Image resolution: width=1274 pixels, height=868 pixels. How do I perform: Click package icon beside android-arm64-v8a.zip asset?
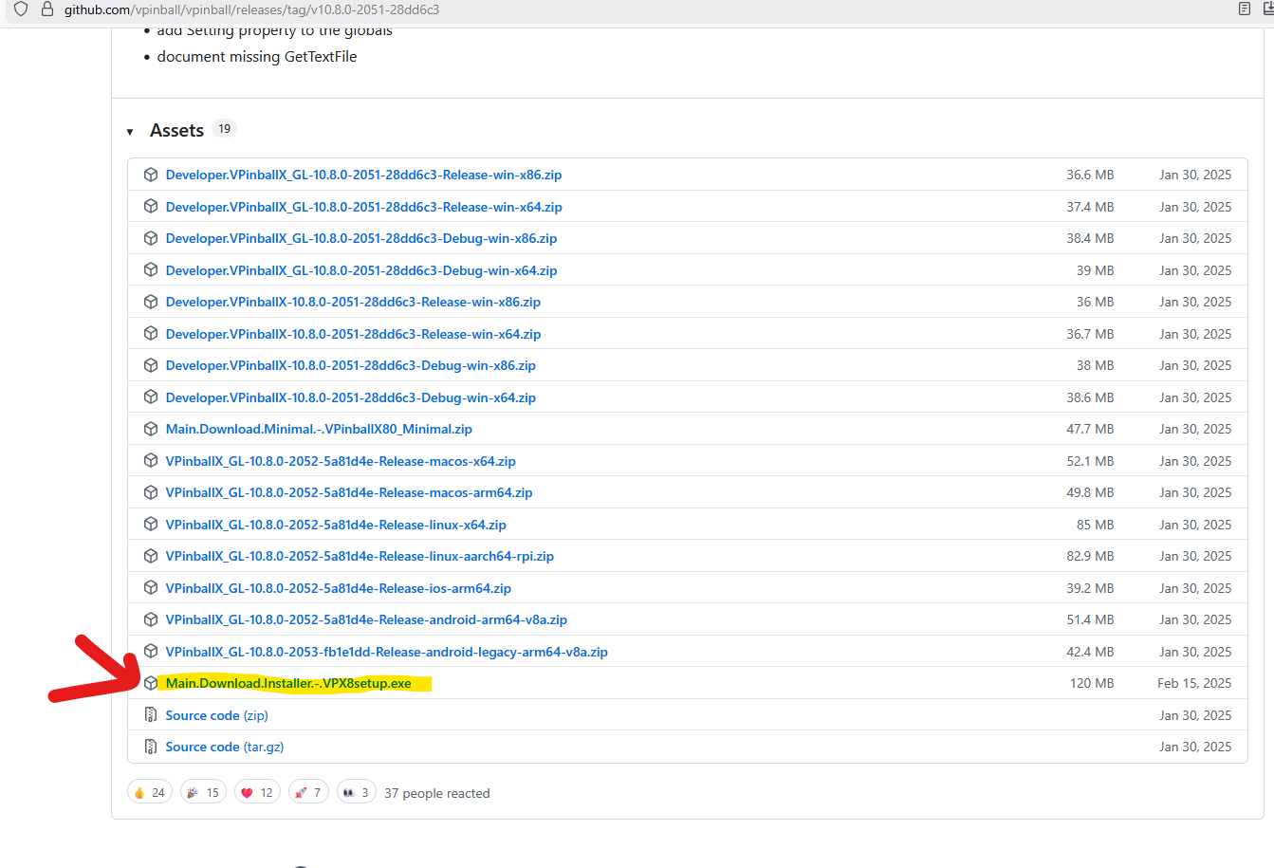click(150, 619)
